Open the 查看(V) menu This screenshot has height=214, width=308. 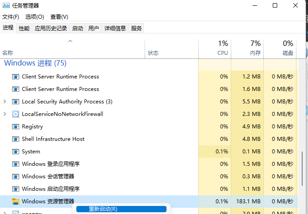[x=59, y=17]
